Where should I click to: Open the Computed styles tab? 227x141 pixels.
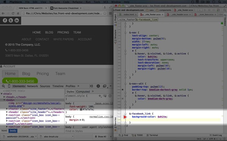[x=83, y=92]
